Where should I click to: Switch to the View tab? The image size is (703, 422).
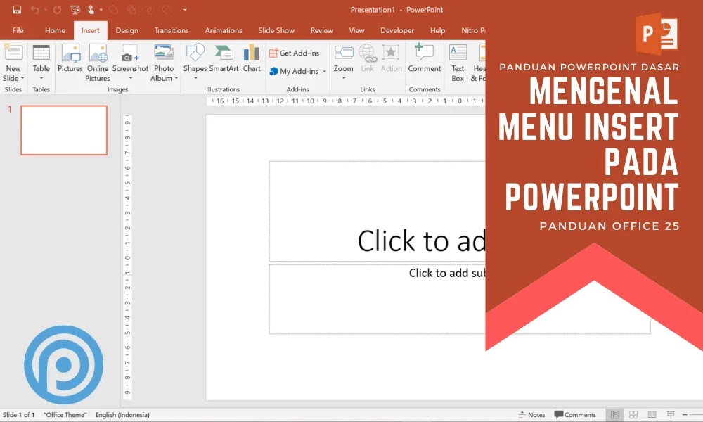(x=356, y=30)
